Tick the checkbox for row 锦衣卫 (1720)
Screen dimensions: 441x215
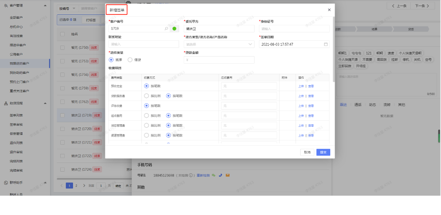tap(62, 129)
